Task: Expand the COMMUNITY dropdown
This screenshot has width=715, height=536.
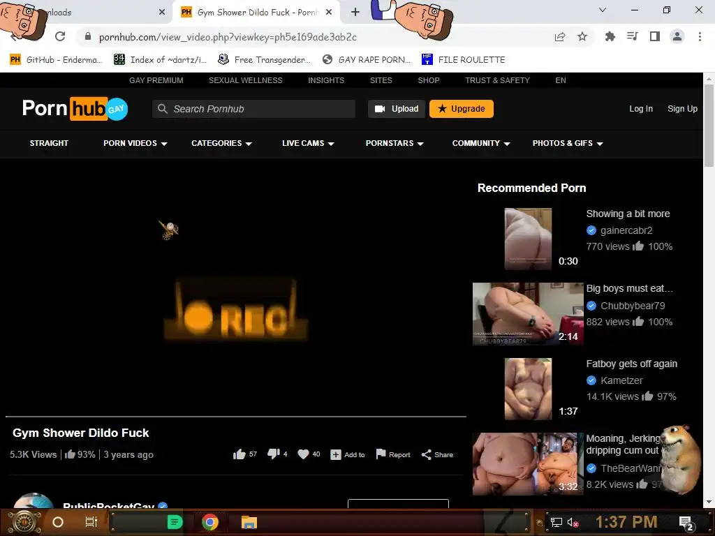Action: pyautogui.click(x=481, y=143)
